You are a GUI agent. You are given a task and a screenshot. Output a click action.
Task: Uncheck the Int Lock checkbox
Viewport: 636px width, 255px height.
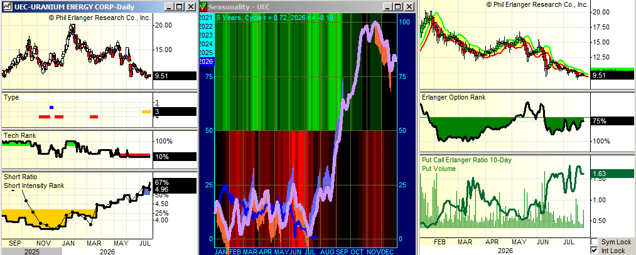coord(594,251)
